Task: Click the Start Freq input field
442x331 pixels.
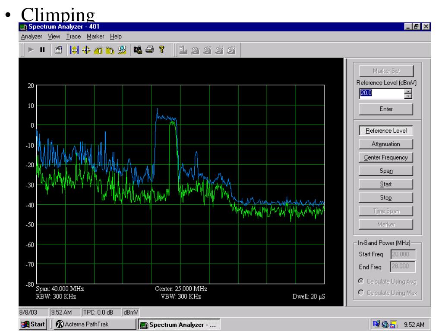Action: click(x=403, y=254)
